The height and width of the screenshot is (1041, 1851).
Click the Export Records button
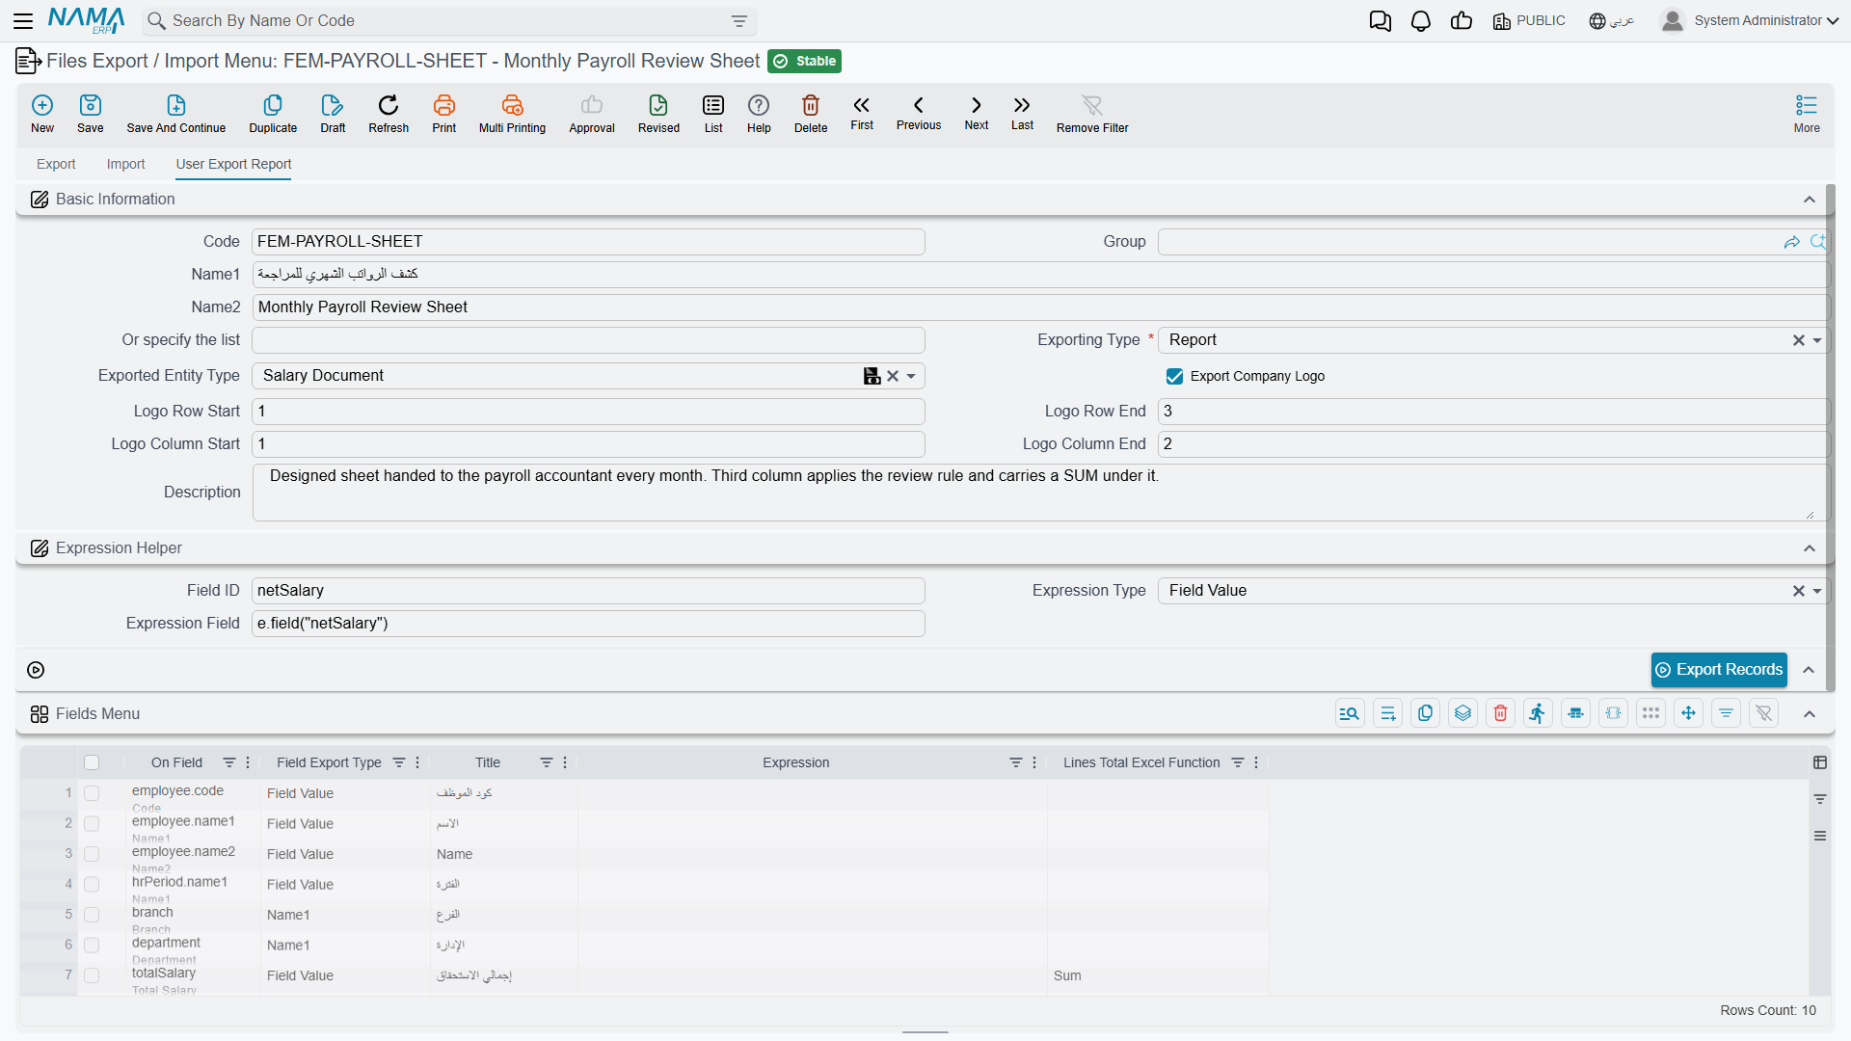coord(1719,670)
